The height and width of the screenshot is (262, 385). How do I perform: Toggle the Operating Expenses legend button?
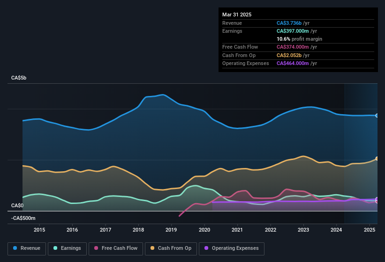(x=232, y=248)
